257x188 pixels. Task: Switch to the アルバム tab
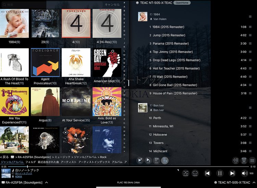(117, 162)
